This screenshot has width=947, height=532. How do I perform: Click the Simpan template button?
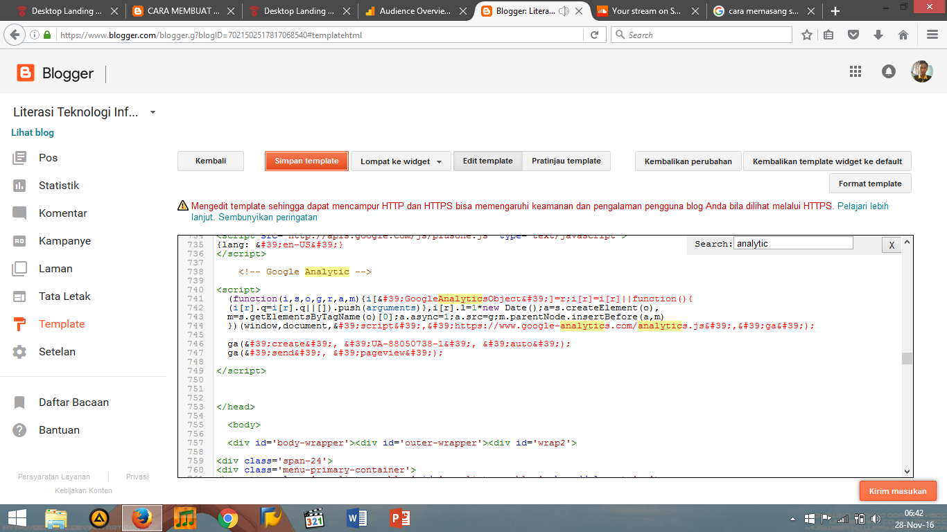(x=306, y=161)
